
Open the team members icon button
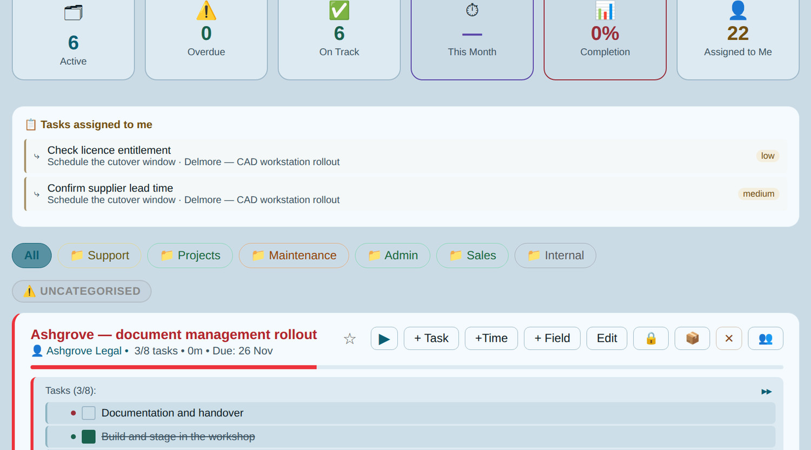(766, 339)
